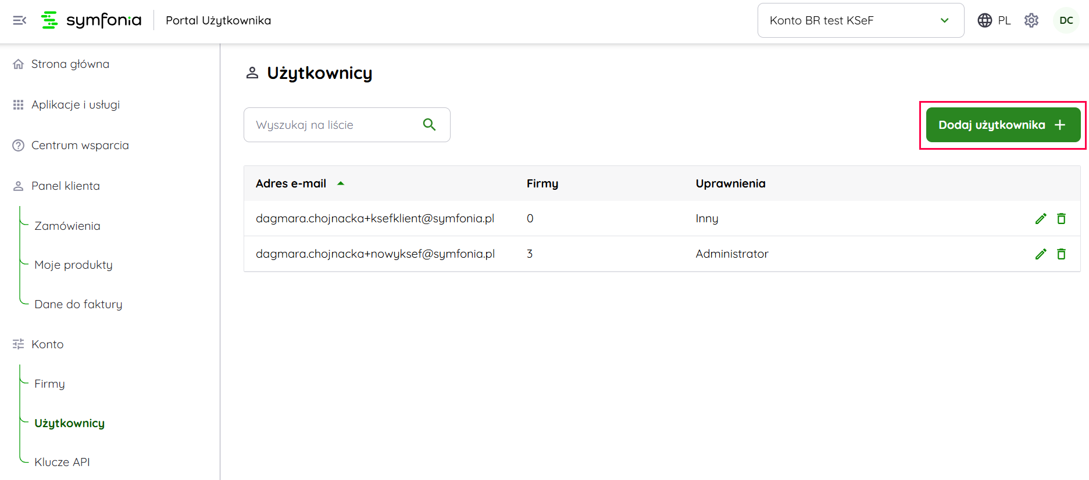Delete the Administrator user with the trash icon
Viewport: 1089px width, 480px height.
pos(1061,254)
